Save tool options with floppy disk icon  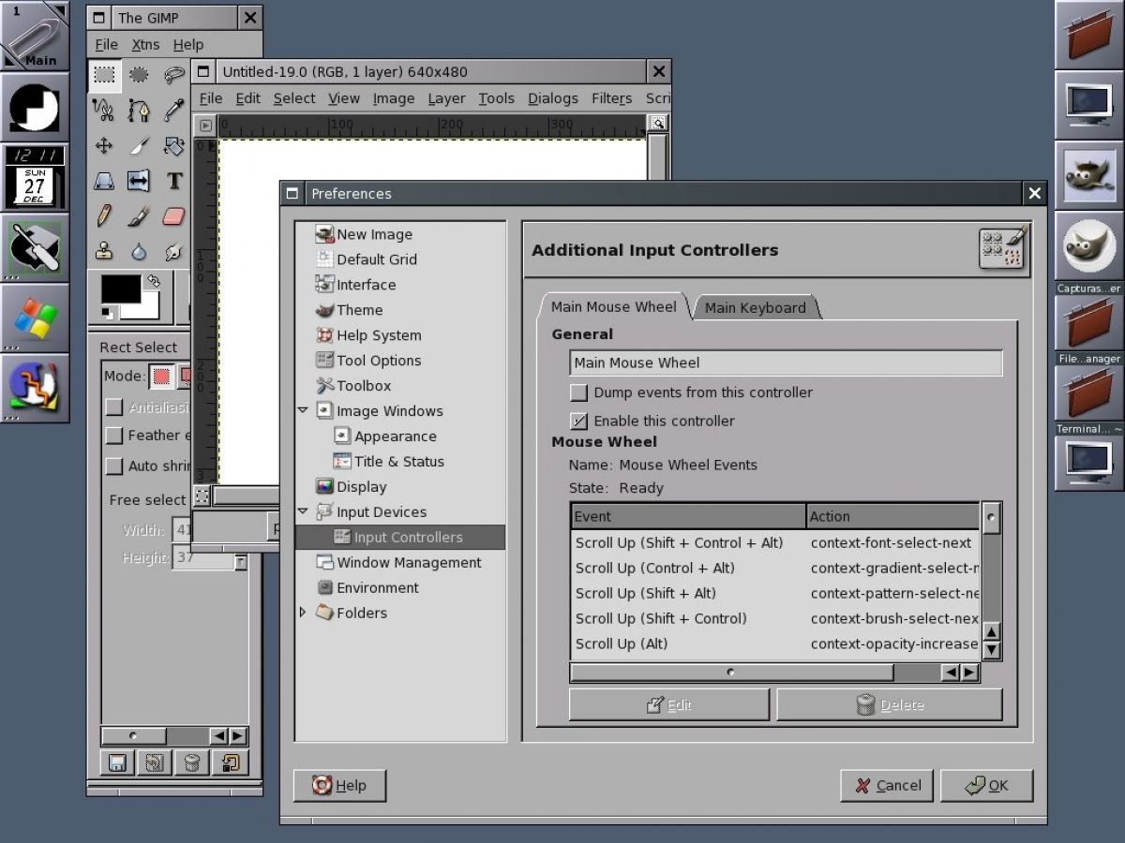(117, 763)
